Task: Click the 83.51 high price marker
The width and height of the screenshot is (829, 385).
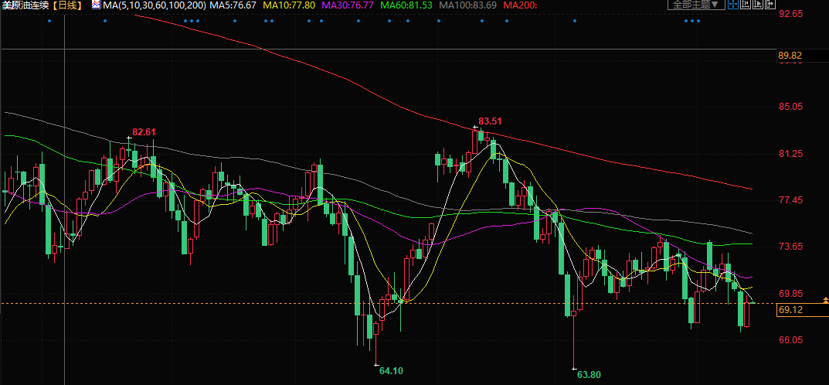Action: (x=490, y=121)
